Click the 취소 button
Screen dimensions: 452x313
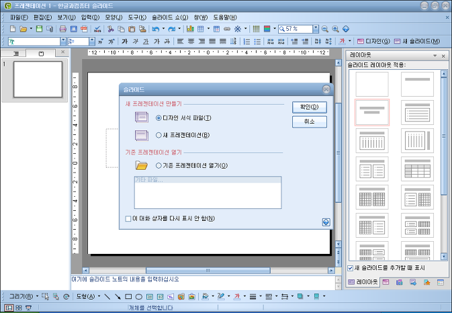coord(310,122)
